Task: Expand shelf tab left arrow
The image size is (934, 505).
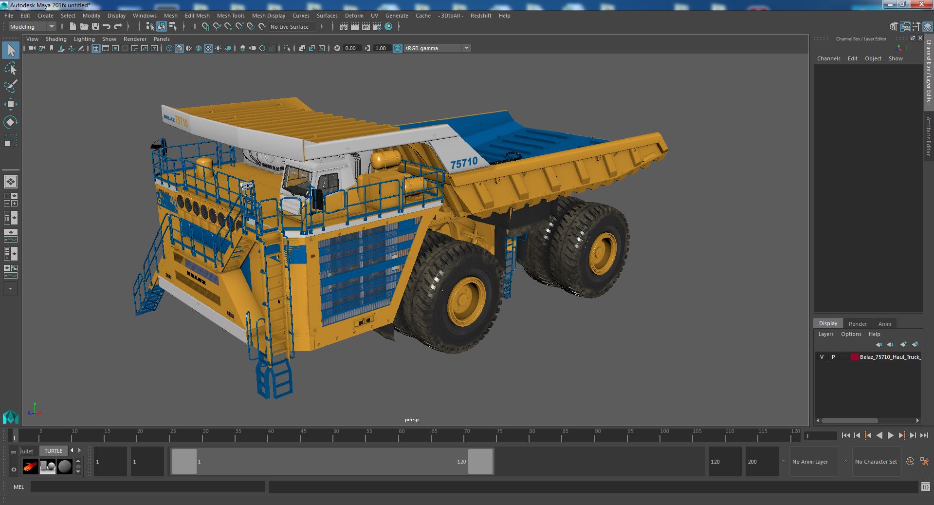Action: coord(72,450)
